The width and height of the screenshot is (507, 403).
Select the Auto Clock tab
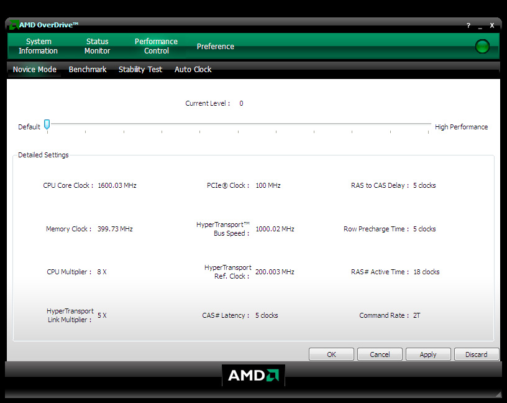[x=193, y=70]
